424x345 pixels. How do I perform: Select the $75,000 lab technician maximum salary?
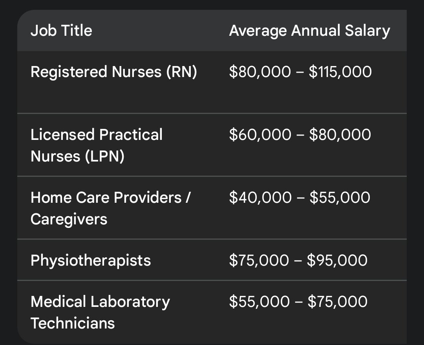pyautogui.click(x=338, y=302)
